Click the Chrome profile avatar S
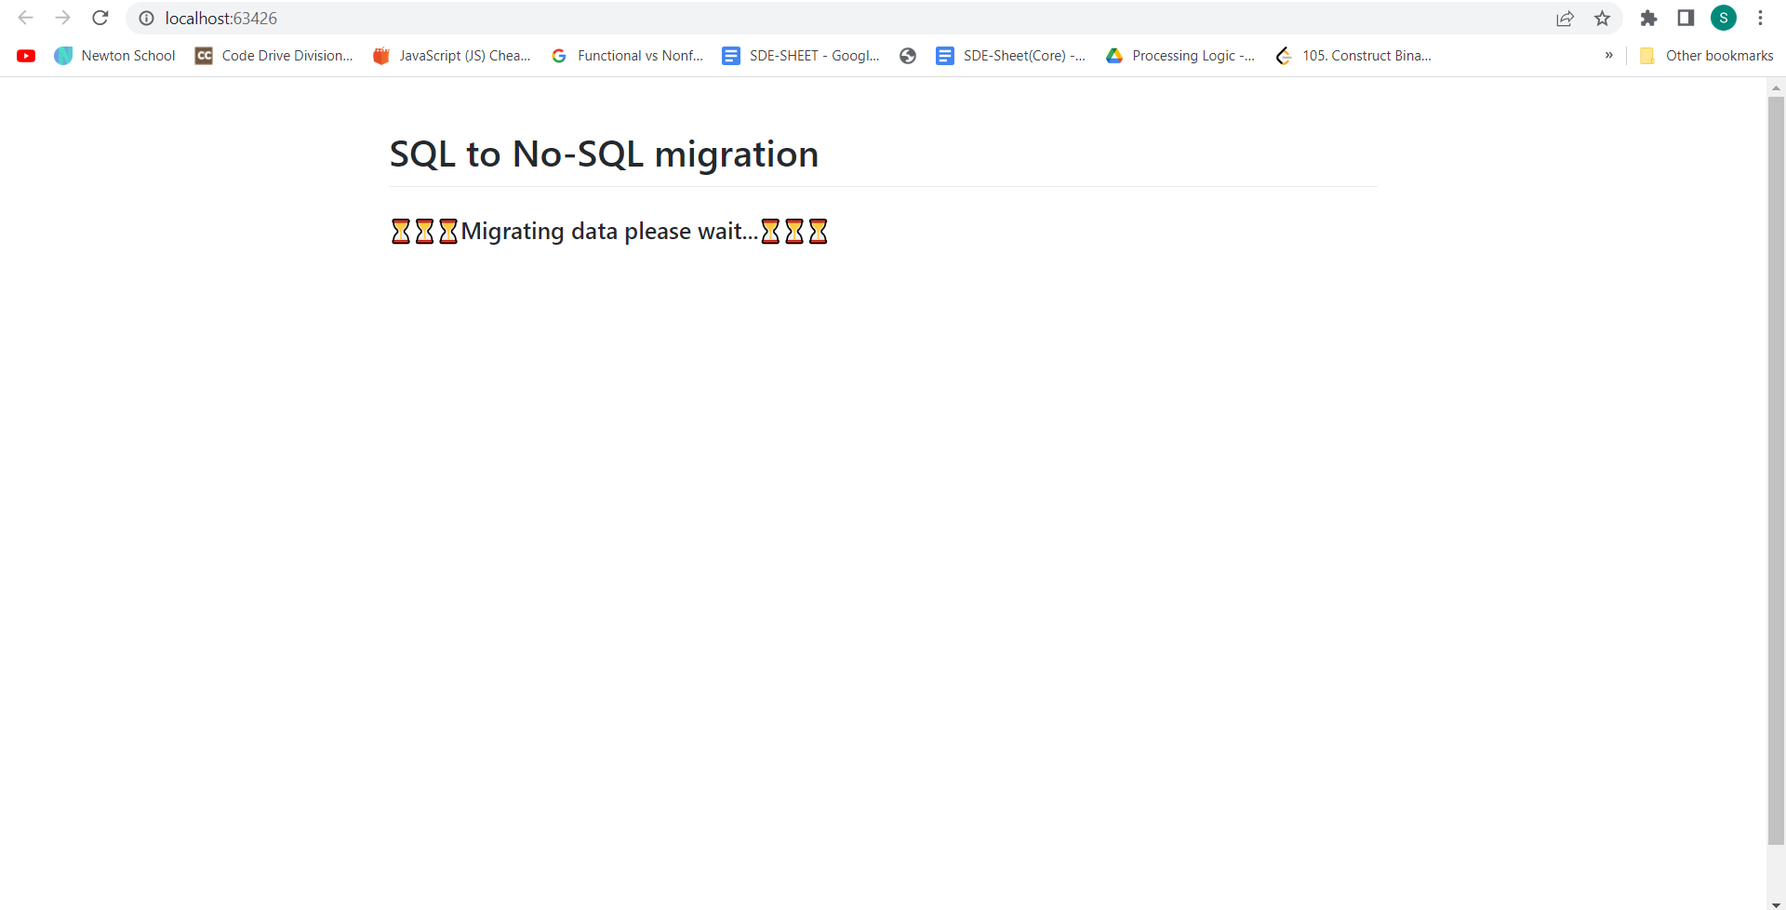 [1724, 18]
